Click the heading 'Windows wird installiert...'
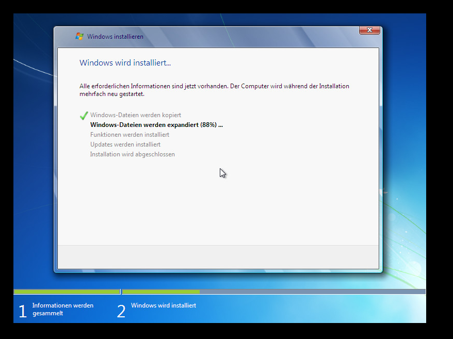The width and height of the screenshot is (453, 339). (x=125, y=63)
